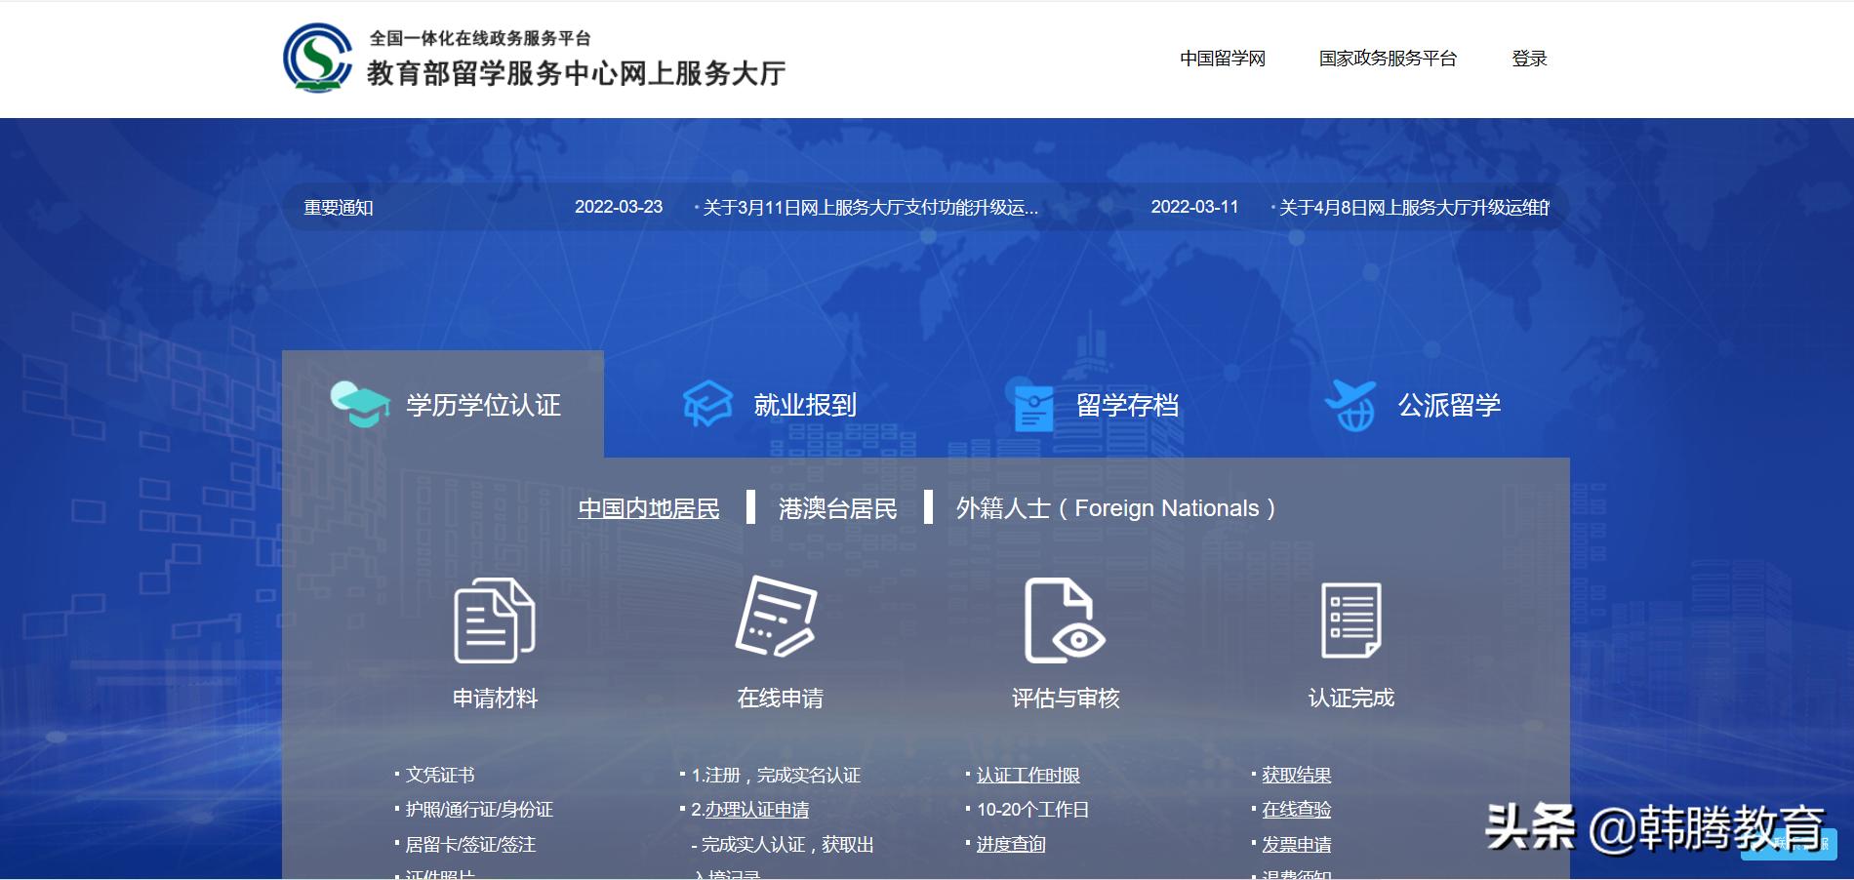Click the 就业报到 mortarboard icon
Image resolution: width=1854 pixels, height=880 pixels.
707,404
